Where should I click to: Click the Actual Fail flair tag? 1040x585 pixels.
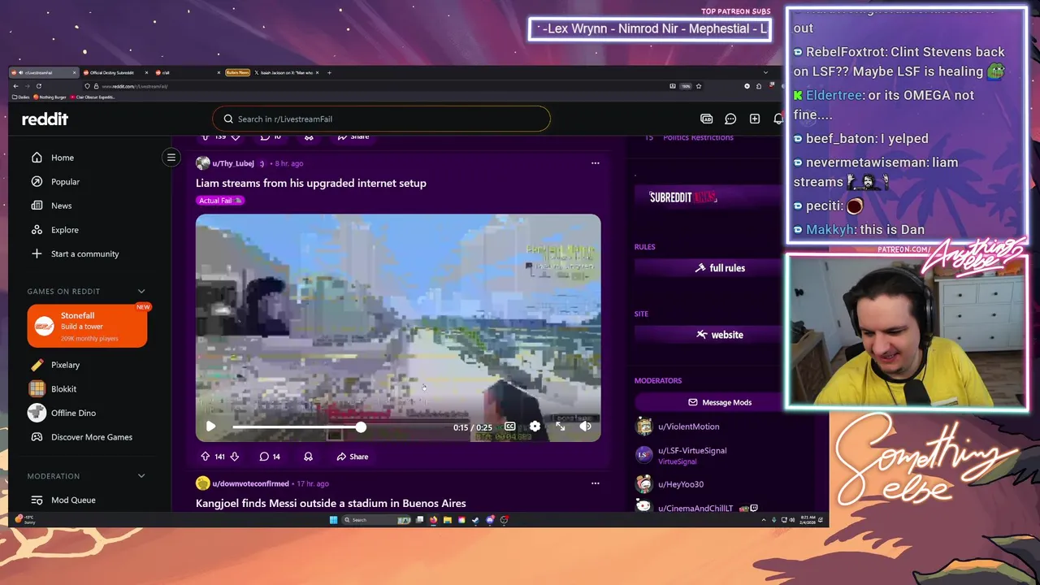pyautogui.click(x=219, y=201)
